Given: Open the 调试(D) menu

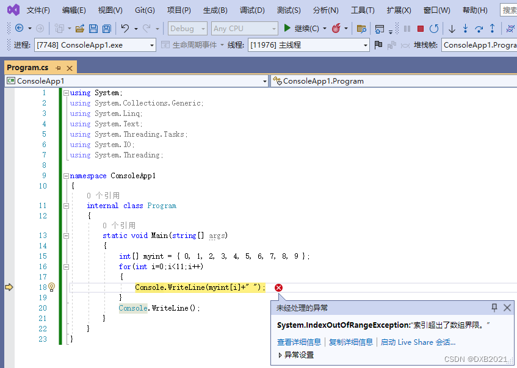Looking at the screenshot, I should click(x=252, y=10).
